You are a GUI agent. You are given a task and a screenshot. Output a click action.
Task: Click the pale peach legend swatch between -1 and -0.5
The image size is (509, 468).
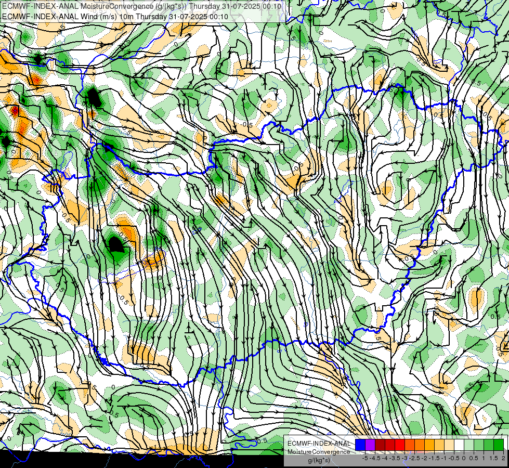(449, 445)
